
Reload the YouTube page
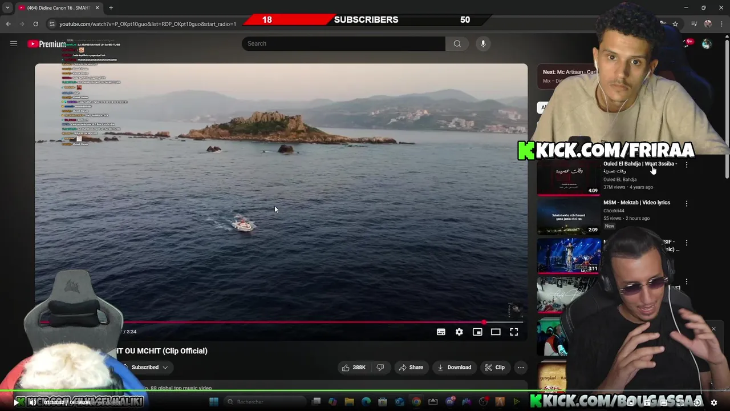pos(35,24)
